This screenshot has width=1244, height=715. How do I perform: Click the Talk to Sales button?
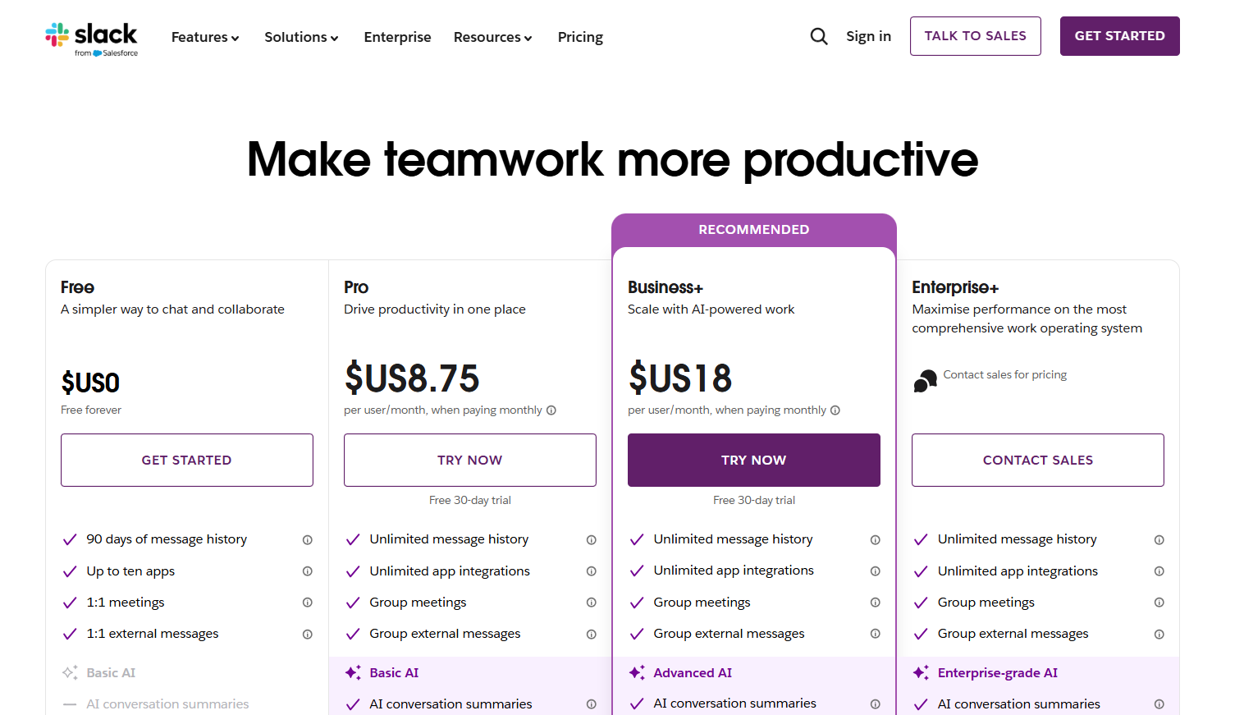pyautogui.click(x=975, y=36)
